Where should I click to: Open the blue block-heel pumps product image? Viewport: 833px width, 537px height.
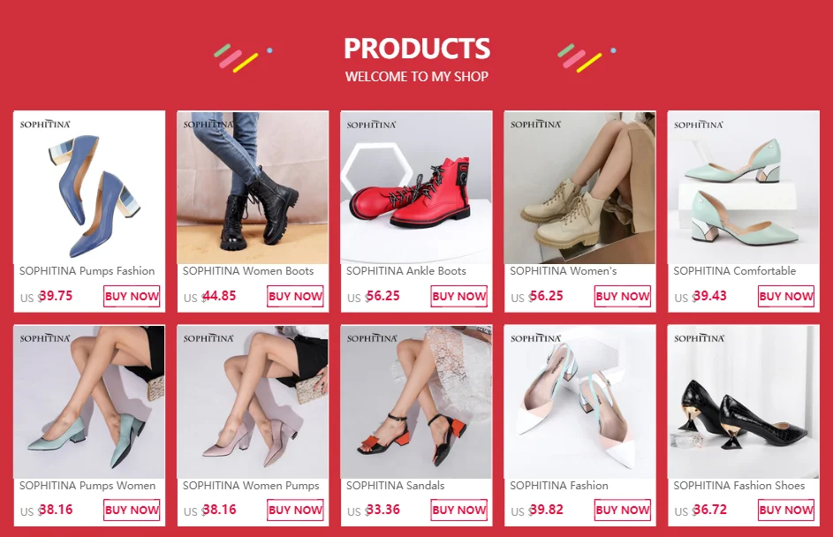pyautogui.click(x=89, y=187)
